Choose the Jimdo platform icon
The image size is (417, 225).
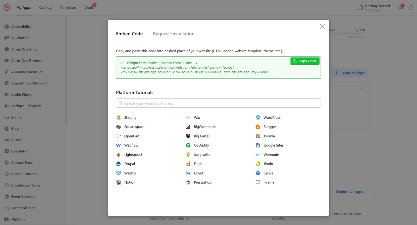tap(258, 164)
